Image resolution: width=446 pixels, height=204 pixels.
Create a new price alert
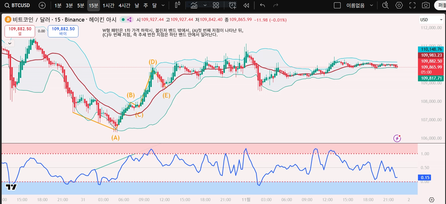232,5
